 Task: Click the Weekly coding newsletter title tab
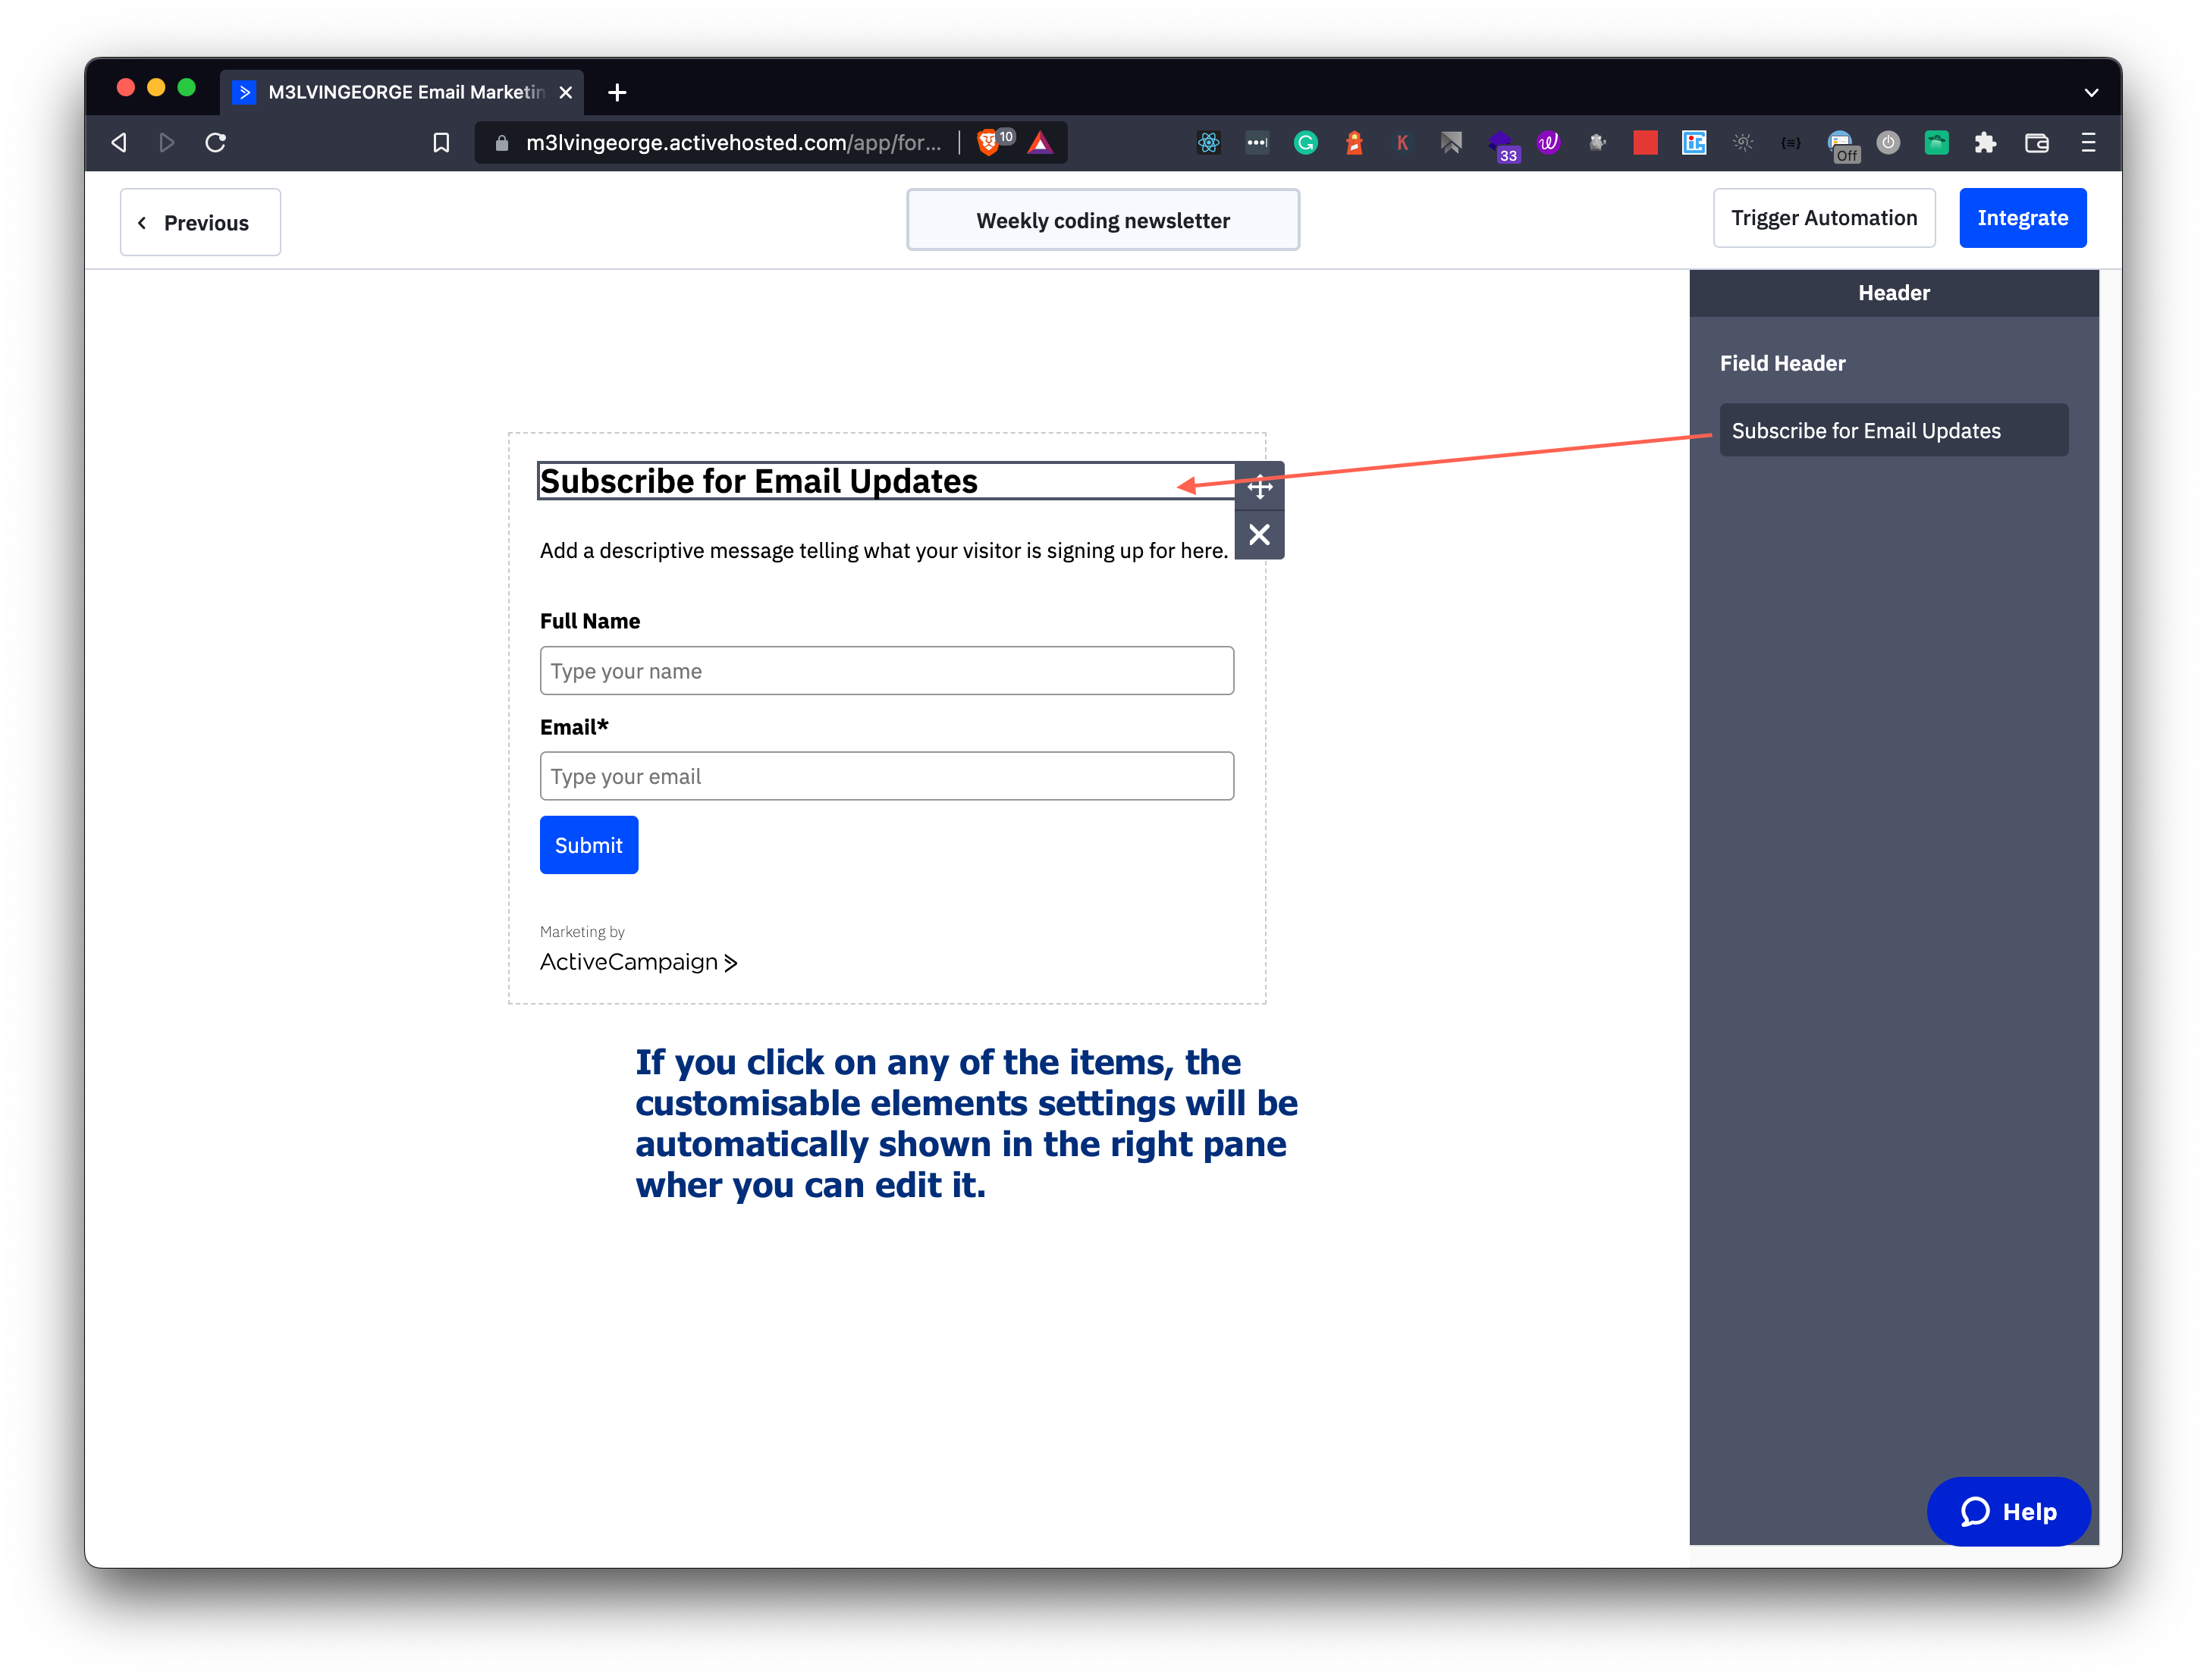1102,219
